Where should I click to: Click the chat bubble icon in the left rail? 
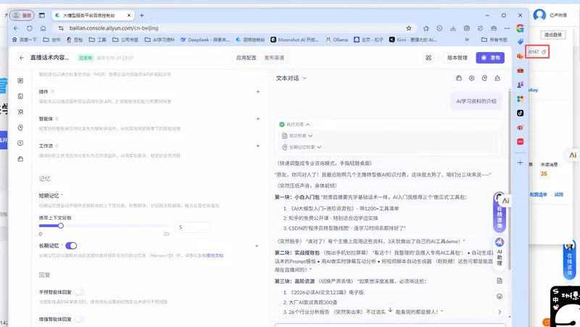point(20,143)
